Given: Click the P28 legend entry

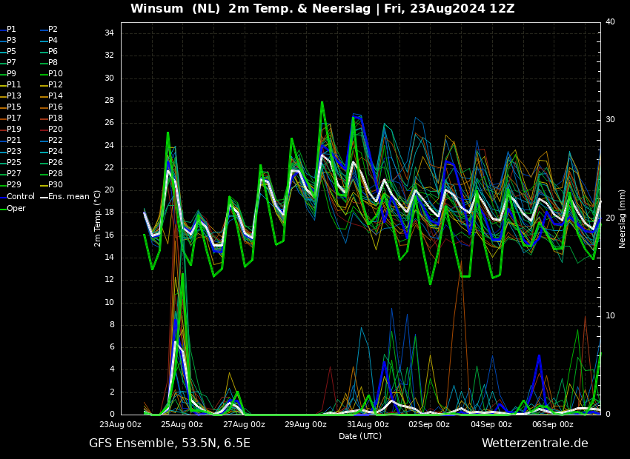Looking at the screenshot, I should 51,174.
